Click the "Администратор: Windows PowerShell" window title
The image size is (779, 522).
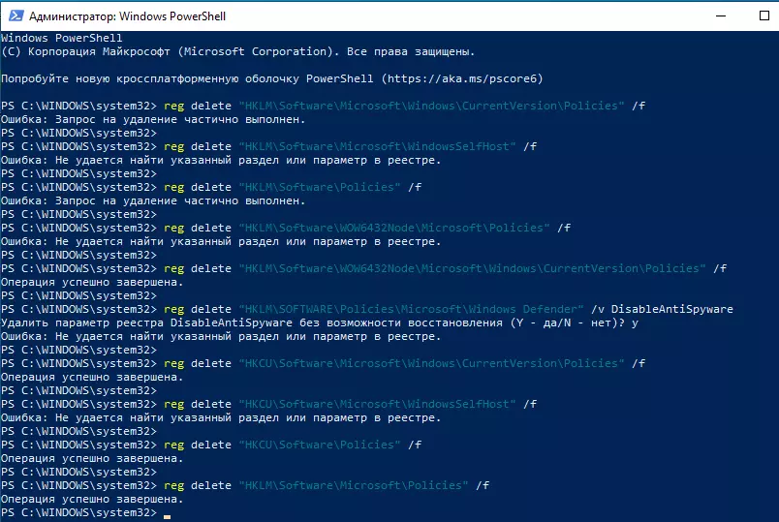[127, 15]
